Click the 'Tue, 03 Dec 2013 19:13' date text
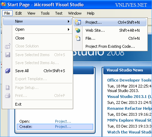 [x=129, y=126]
